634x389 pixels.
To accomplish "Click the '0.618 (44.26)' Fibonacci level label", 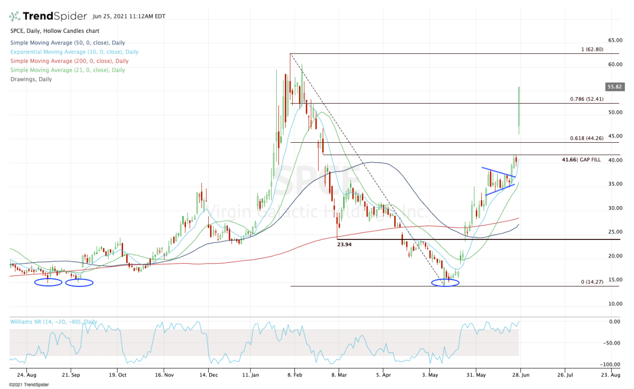I will 586,138.
